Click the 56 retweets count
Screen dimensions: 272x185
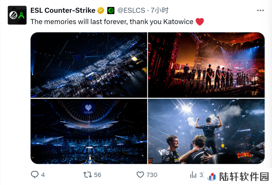click(x=98, y=175)
